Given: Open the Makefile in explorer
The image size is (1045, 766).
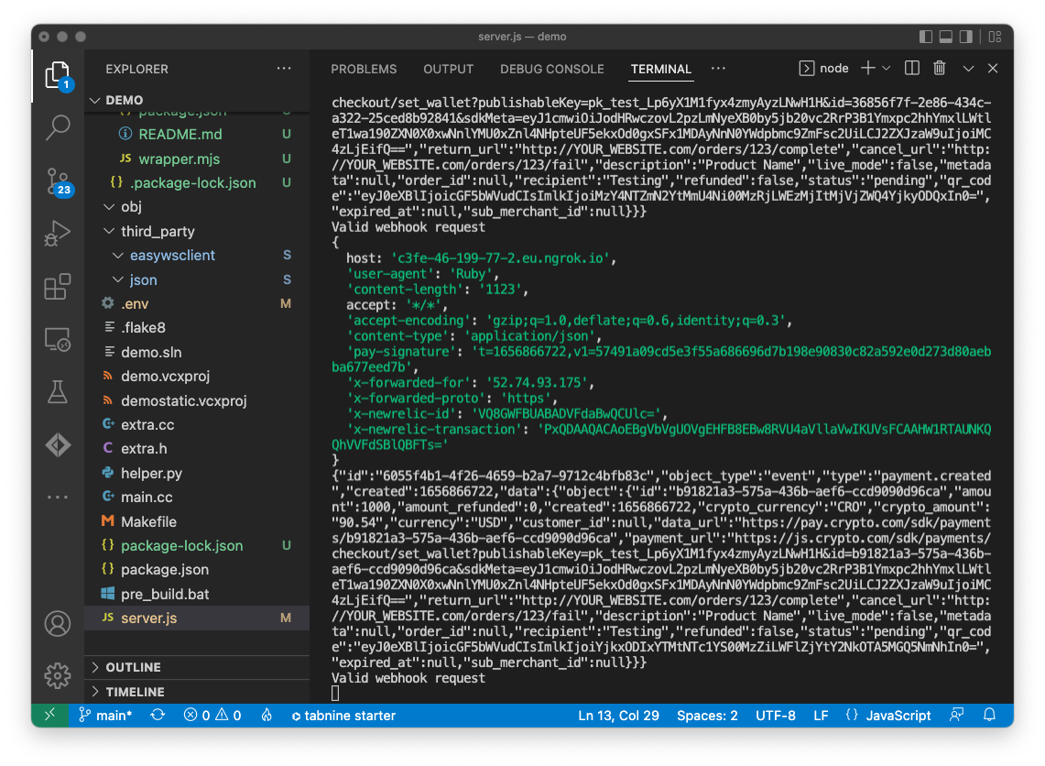Looking at the screenshot, I should (x=148, y=521).
